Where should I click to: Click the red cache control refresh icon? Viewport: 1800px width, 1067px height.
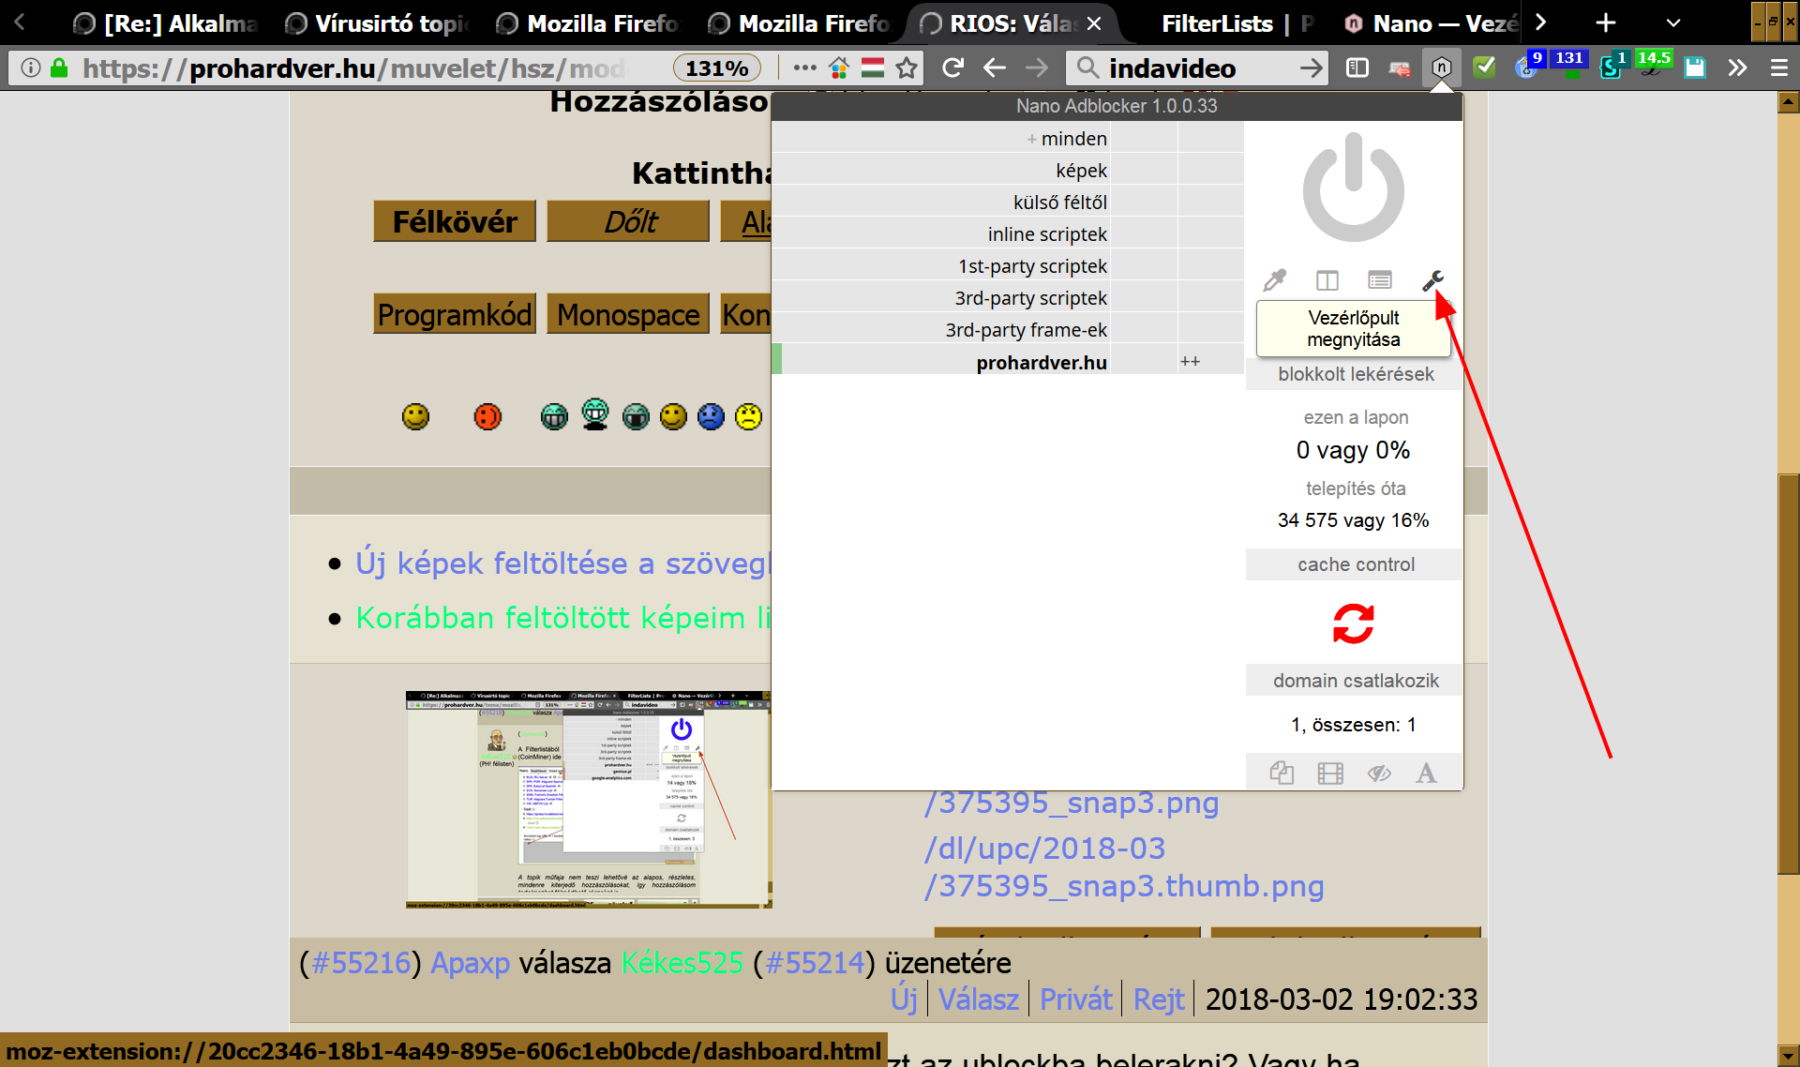1353,624
